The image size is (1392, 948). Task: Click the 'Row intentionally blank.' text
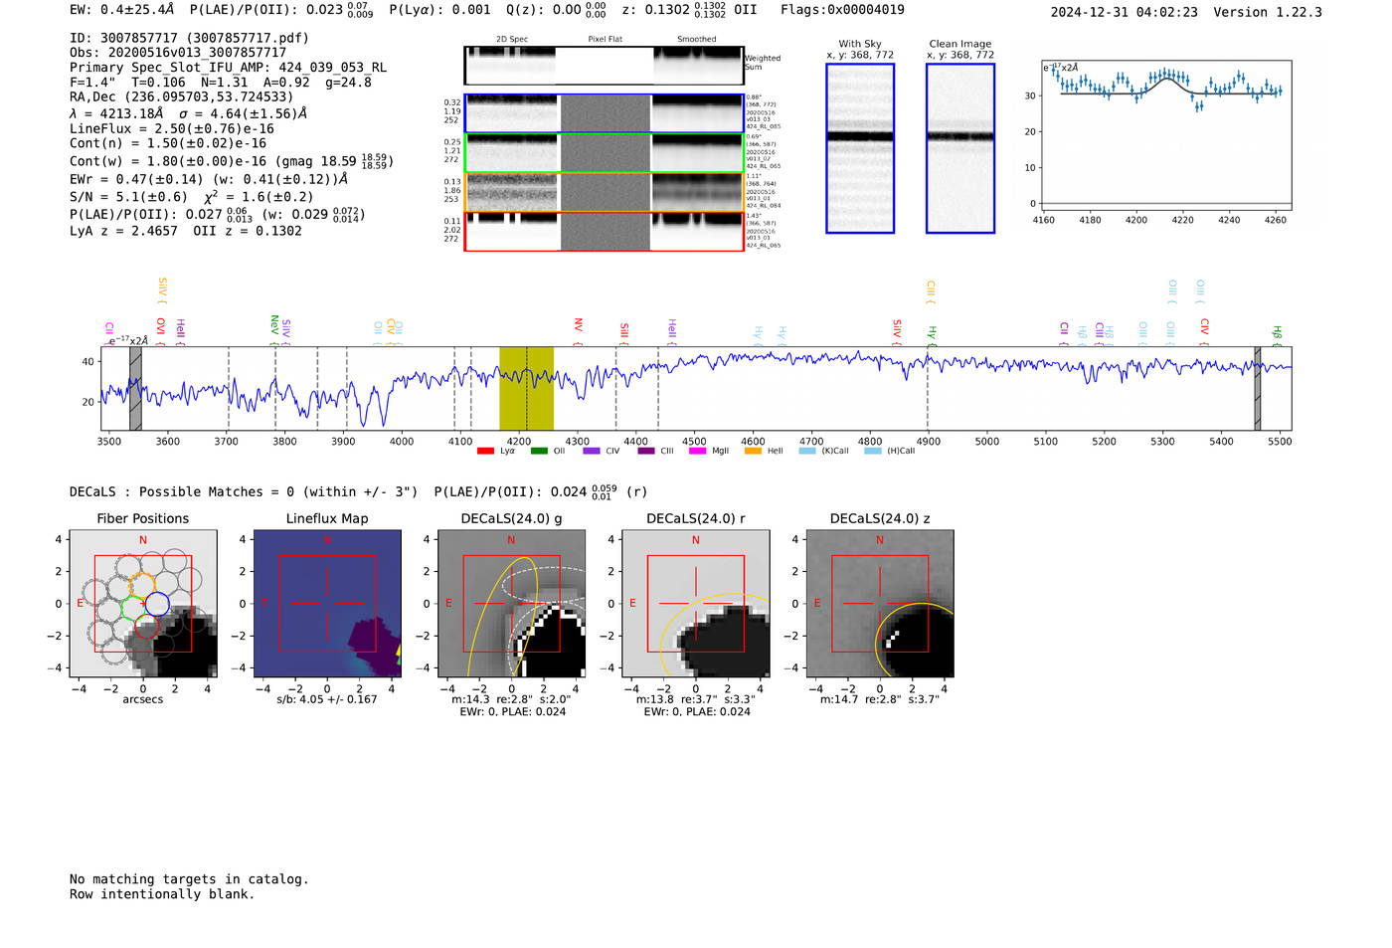(162, 894)
